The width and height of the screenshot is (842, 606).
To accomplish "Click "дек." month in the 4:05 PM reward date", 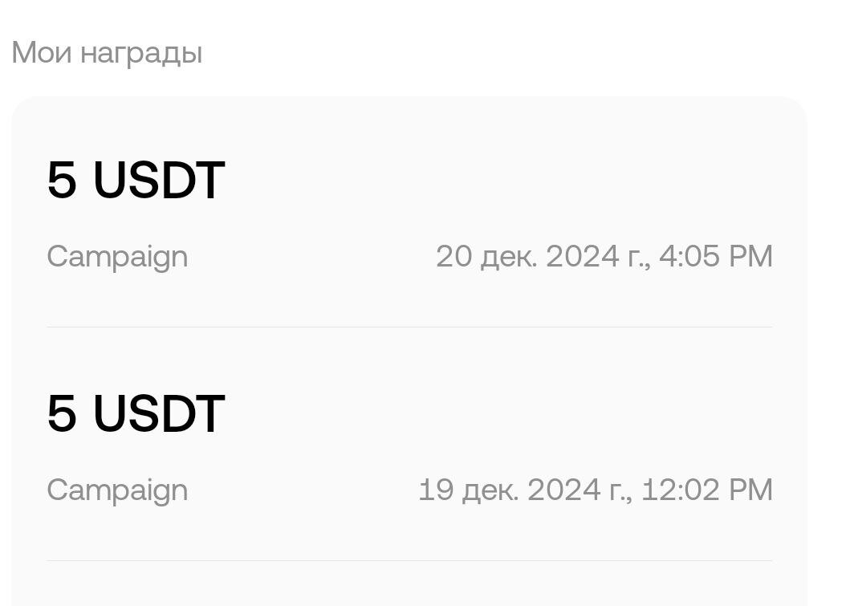I will coord(509,257).
